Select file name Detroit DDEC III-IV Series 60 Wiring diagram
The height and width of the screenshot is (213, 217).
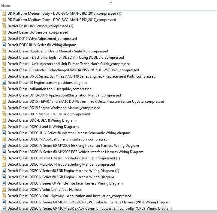pos(42,45)
